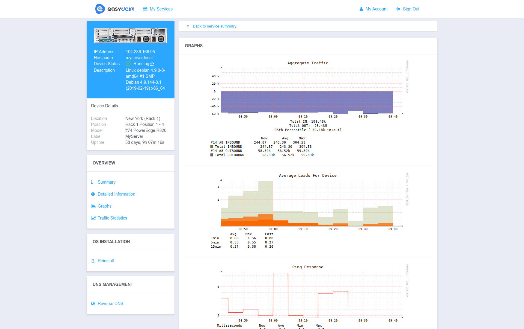This screenshot has height=329, width=524.
Task: Click the Sign Out arrow icon
Action: pos(398,9)
